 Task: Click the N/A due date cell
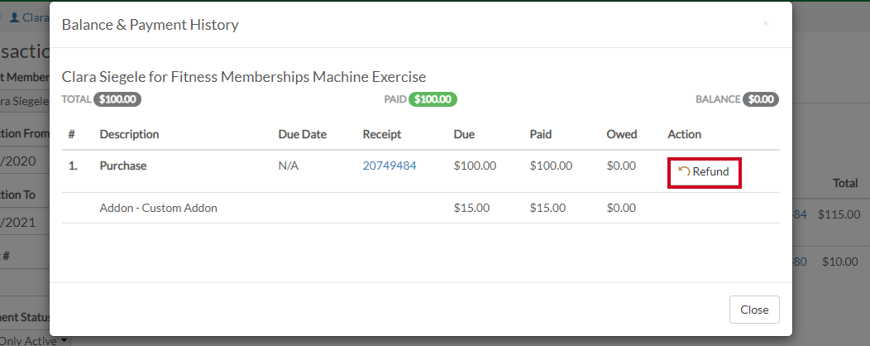tap(289, 166)
